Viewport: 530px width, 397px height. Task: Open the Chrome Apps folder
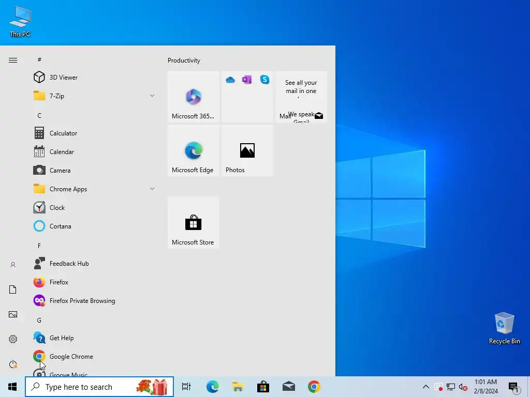[94, 189]
